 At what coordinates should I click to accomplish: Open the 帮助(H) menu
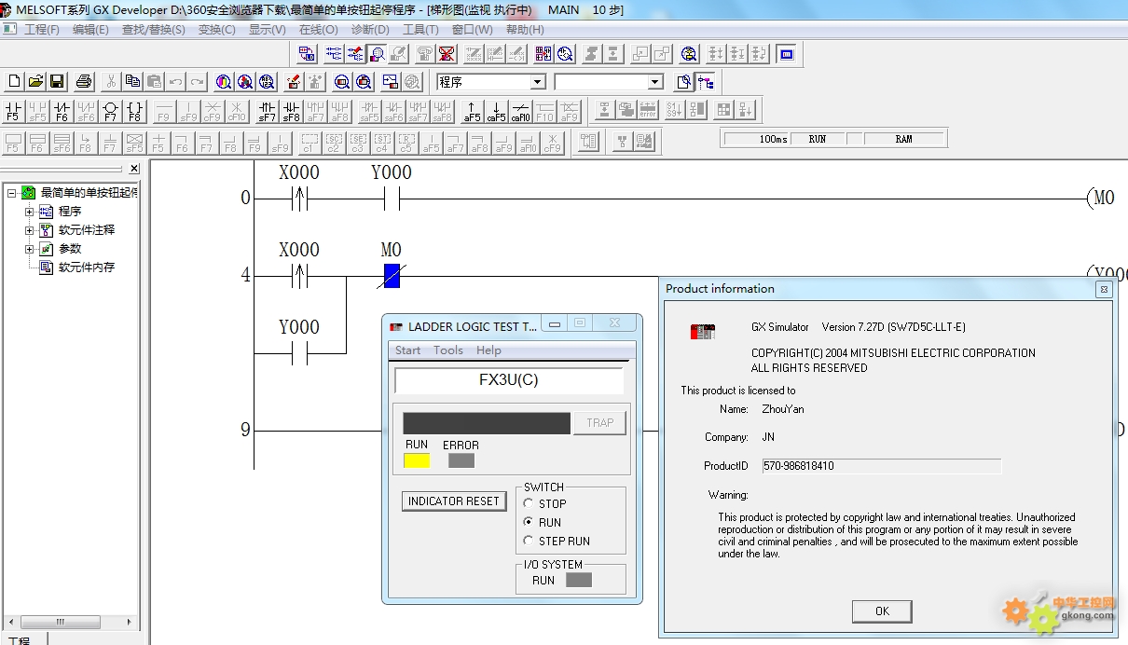tap(525, 30)
